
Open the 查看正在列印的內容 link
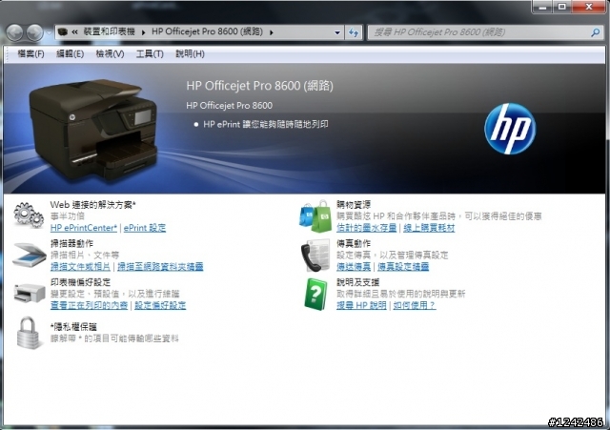(x=89, y=305)
